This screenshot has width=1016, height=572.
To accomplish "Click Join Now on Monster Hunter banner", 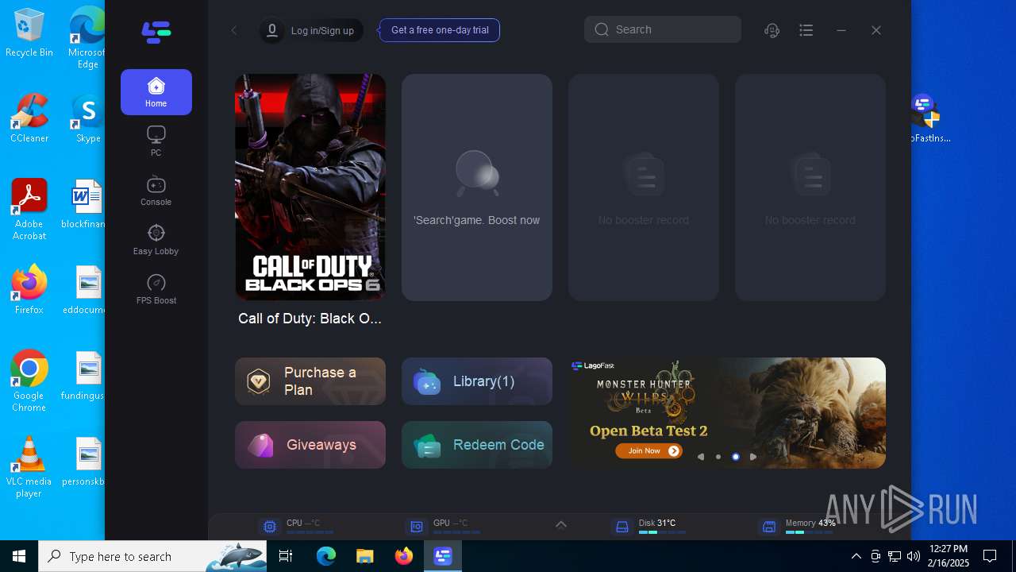I will pyautogui.click(x=648, y=450).
